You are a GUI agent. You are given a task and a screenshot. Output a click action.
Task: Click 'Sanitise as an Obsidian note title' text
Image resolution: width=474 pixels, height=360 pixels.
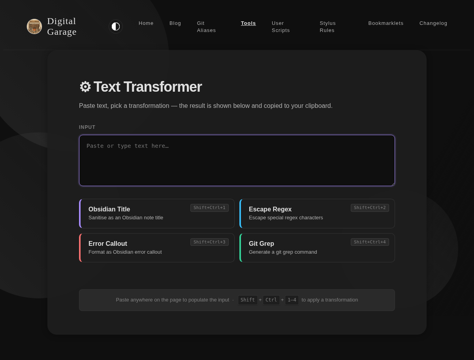pos(126,218)
